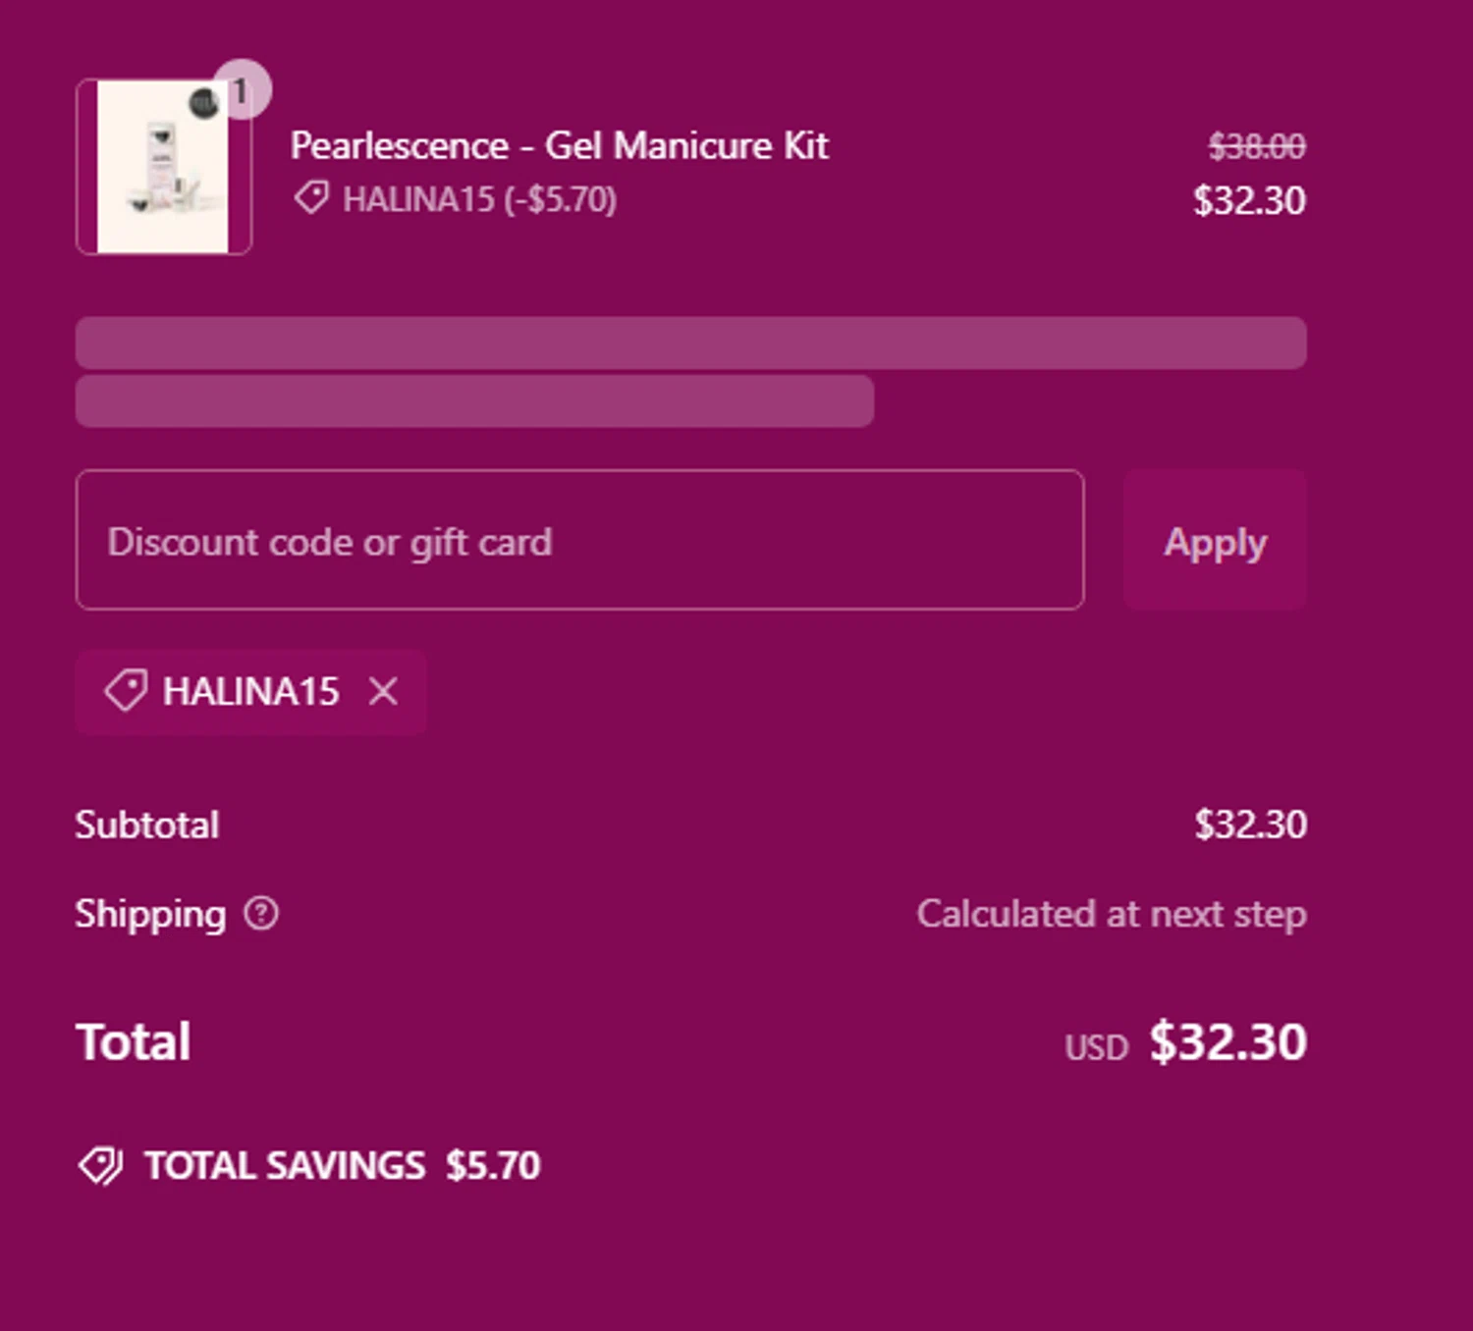This screenshot has height=1331, width=1473.
Task: Click the Pearlescence - Gel Manicure Kit title
Action: (559, 146)
